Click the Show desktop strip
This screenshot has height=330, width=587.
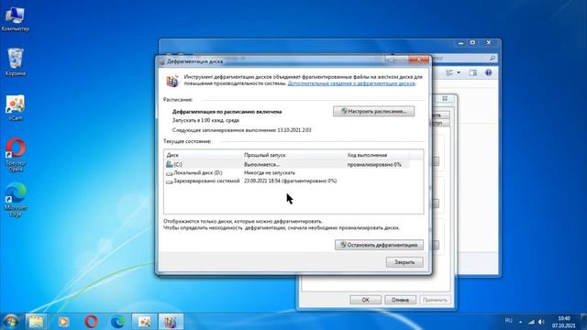583,322
